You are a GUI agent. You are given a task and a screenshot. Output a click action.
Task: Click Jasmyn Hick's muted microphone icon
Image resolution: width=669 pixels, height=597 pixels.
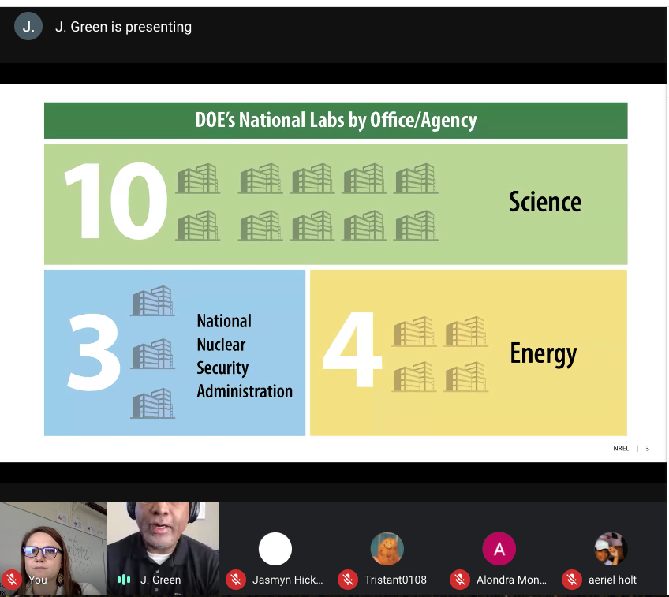236,580
